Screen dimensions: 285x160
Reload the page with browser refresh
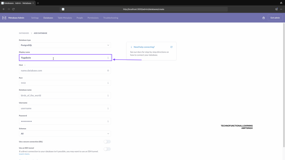click(13, 9)
